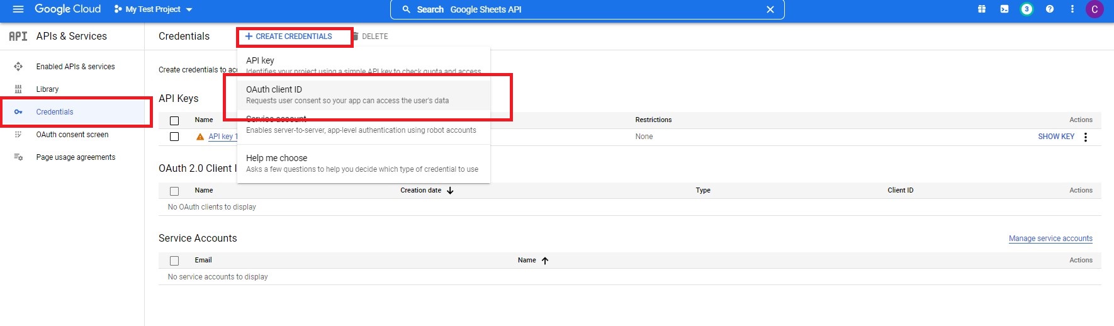Open the API key 1 link

pos(223,137)
